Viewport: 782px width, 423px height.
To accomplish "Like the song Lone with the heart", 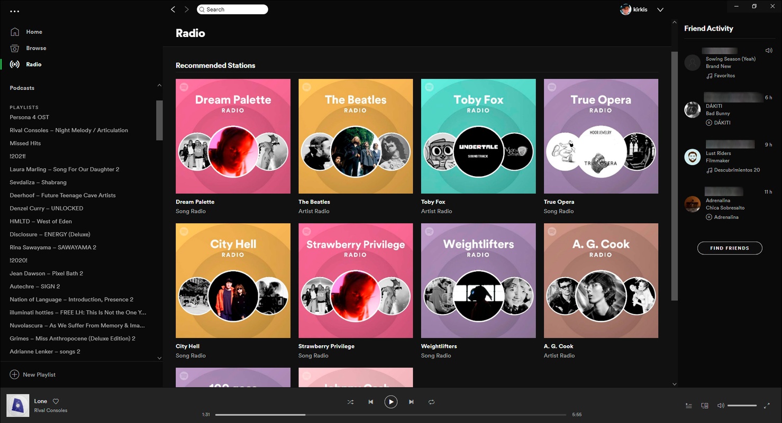I will coord(56,401).
